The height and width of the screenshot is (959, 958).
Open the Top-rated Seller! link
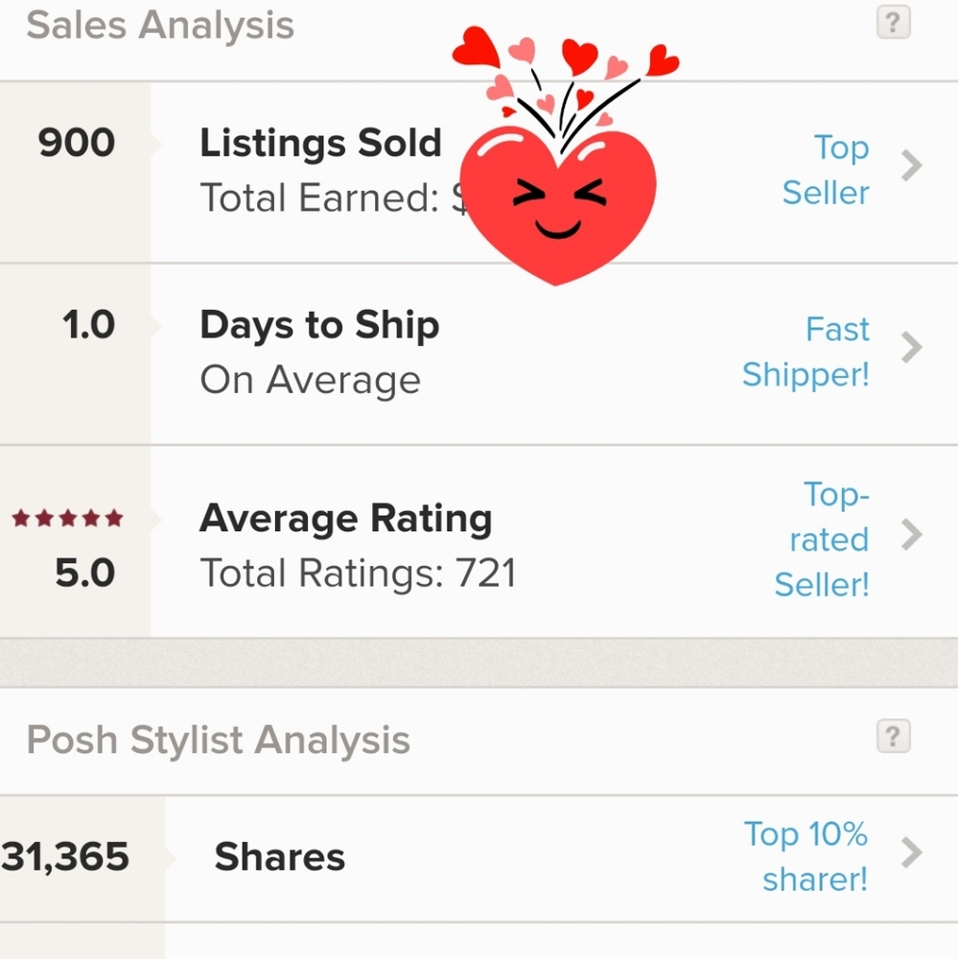click(822, 539)
